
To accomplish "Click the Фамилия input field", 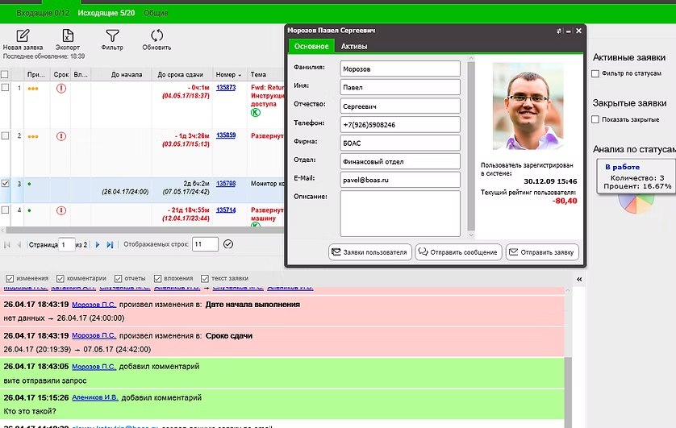I will (x=399, y=69).
